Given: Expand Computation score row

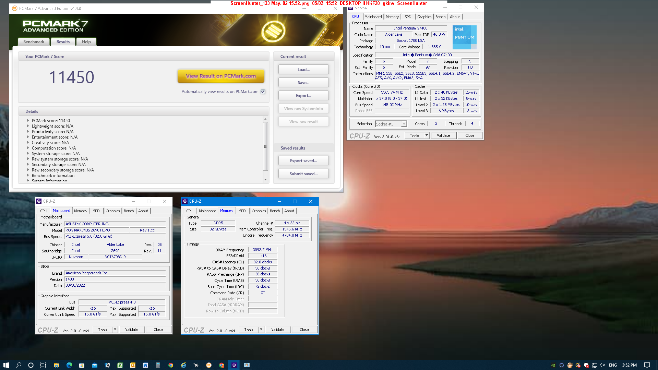Looking at the screenshot, I should click(x=28, y=148).
